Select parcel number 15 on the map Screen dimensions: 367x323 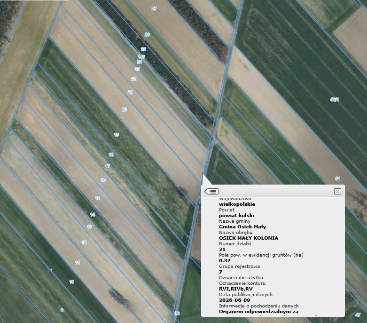97,198
